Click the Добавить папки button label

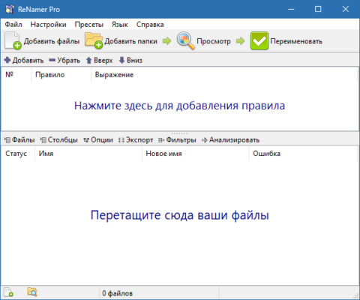click(130, 41)
